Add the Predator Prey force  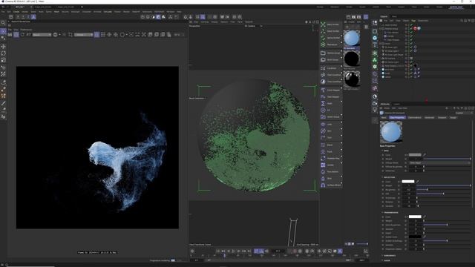point(330,158)
